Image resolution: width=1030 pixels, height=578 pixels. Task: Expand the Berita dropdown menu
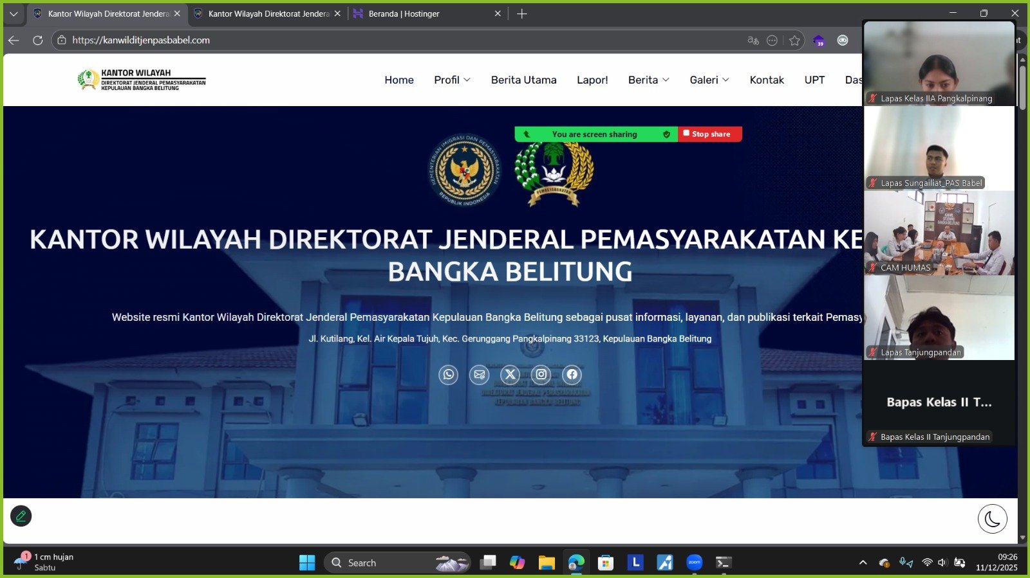point(648,80)
